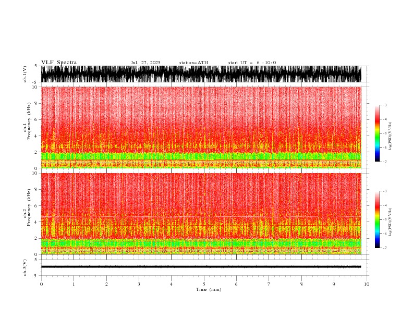Select the date text "Jul. 27, 2025"

(145, 63)
